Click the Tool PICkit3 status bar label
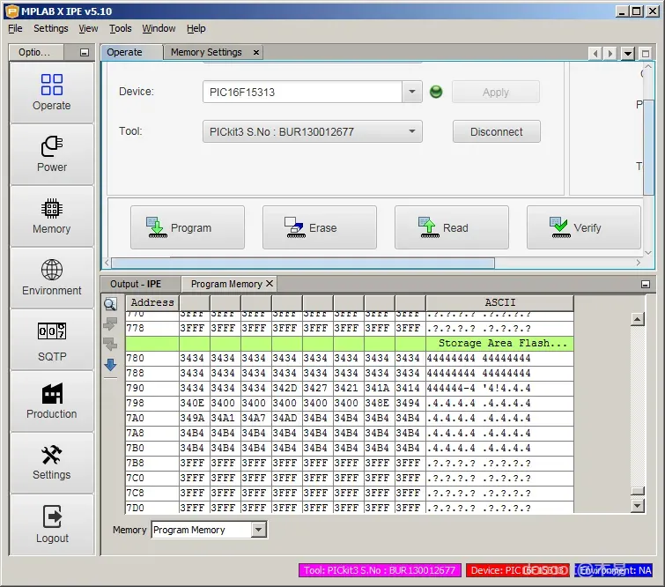Image resolution: width=665 pixels, height=587 pixels. click(380, 570)
